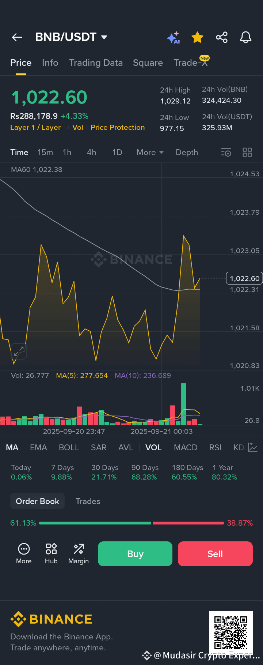Switch to the Info tab
Image resolution: width=263 pixels, height=665 pixels.
pyautogui.click(x=50, y=63)
